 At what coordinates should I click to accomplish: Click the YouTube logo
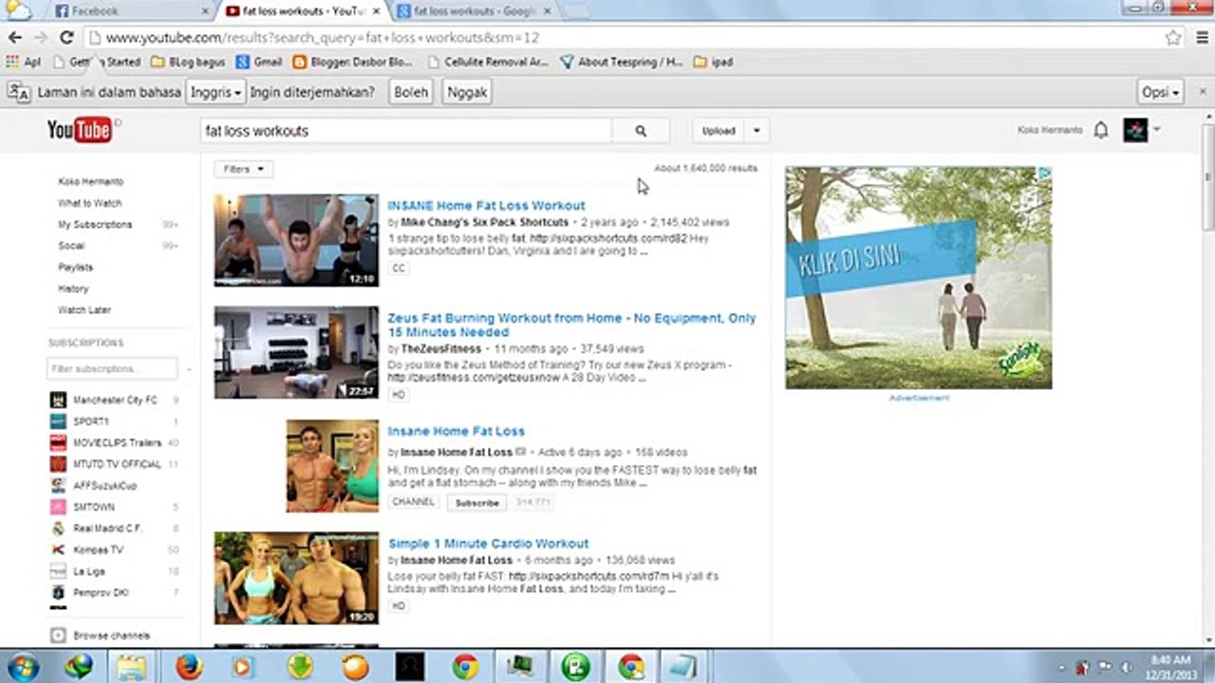point(80,130)
